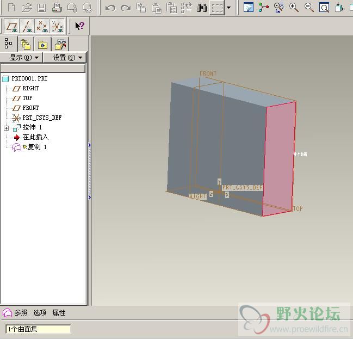Screen dimensions: 353x339
Task: Open Find with the binoculars icon
Action: tap(202, 8)
